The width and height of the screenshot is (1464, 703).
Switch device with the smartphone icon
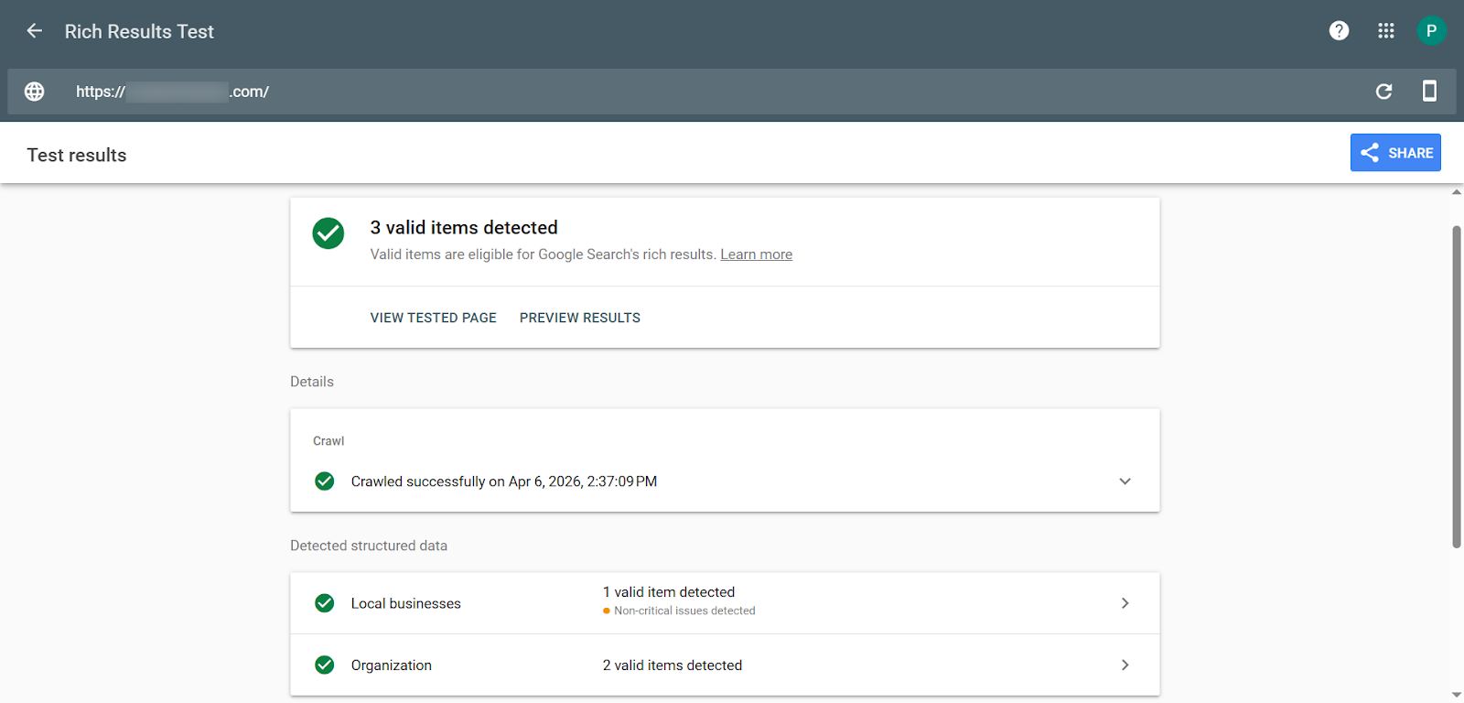pos(1429,91)
